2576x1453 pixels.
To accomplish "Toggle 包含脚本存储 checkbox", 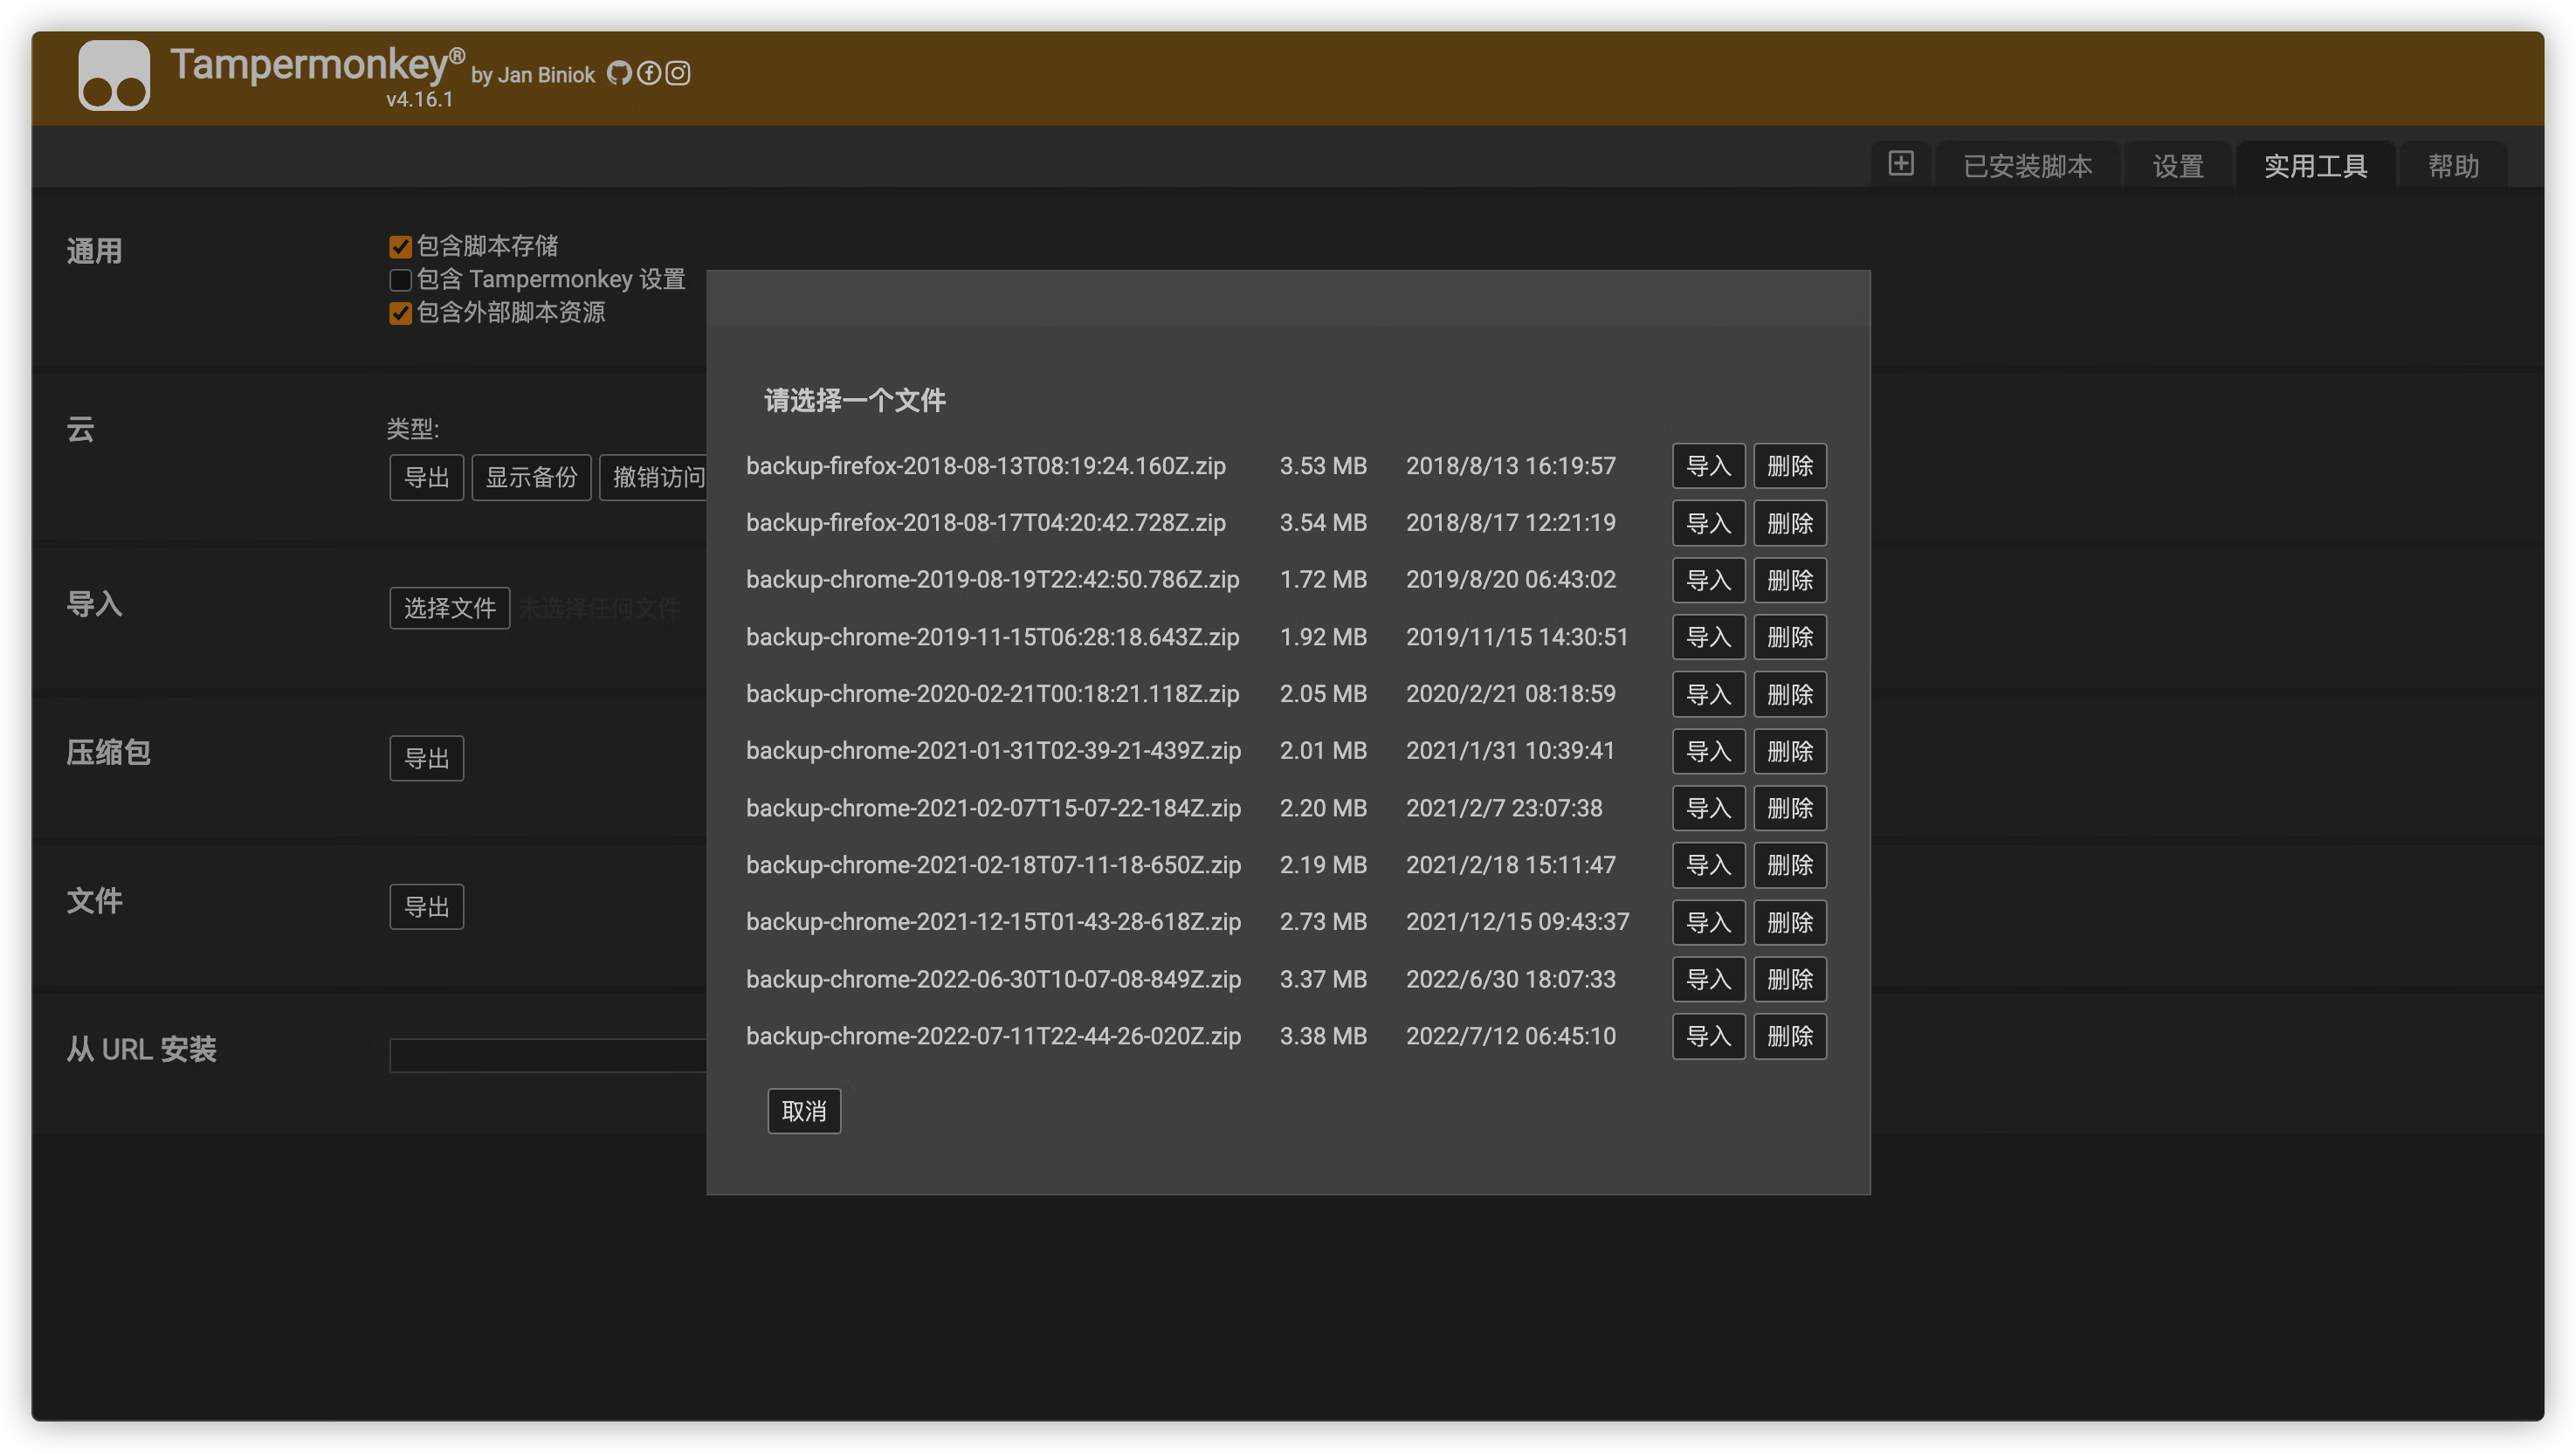I will tap(400, 246).
